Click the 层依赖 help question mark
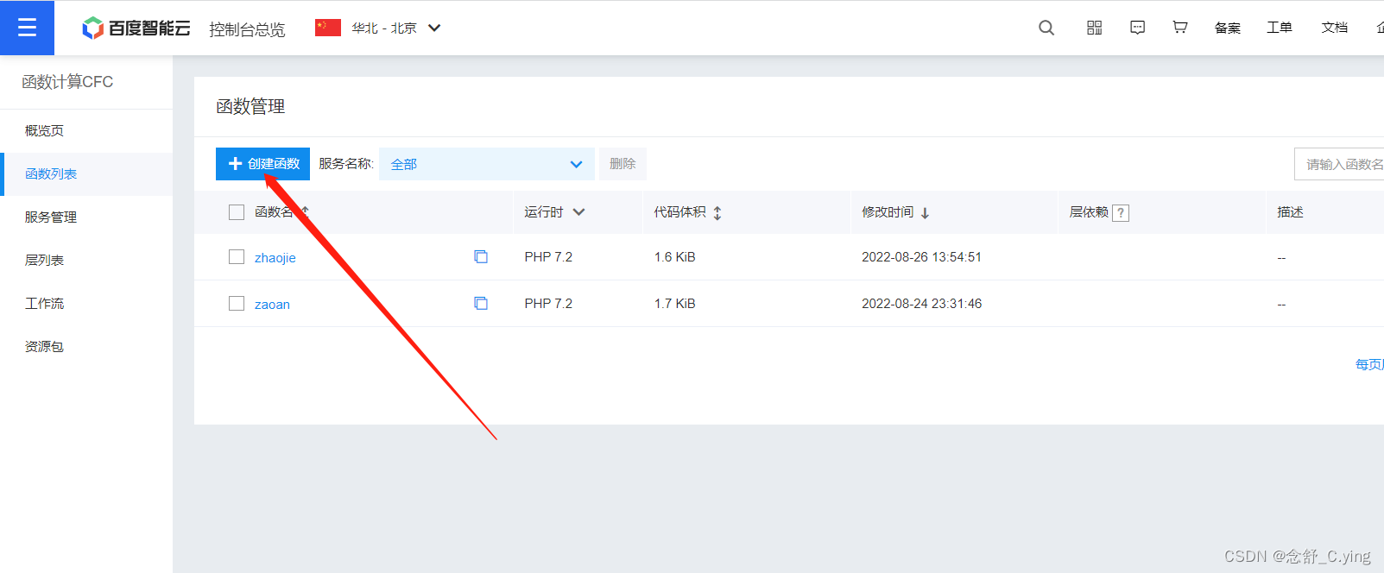 coord(1121,213)
